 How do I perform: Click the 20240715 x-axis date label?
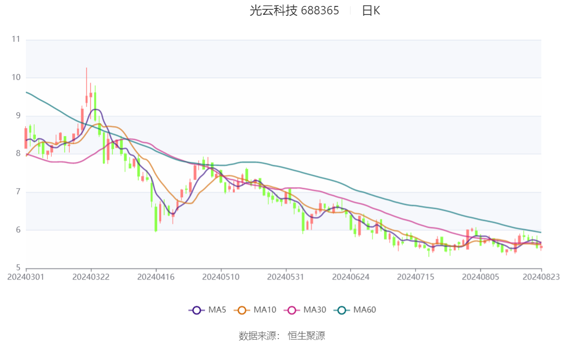click(x=415, y=277)
